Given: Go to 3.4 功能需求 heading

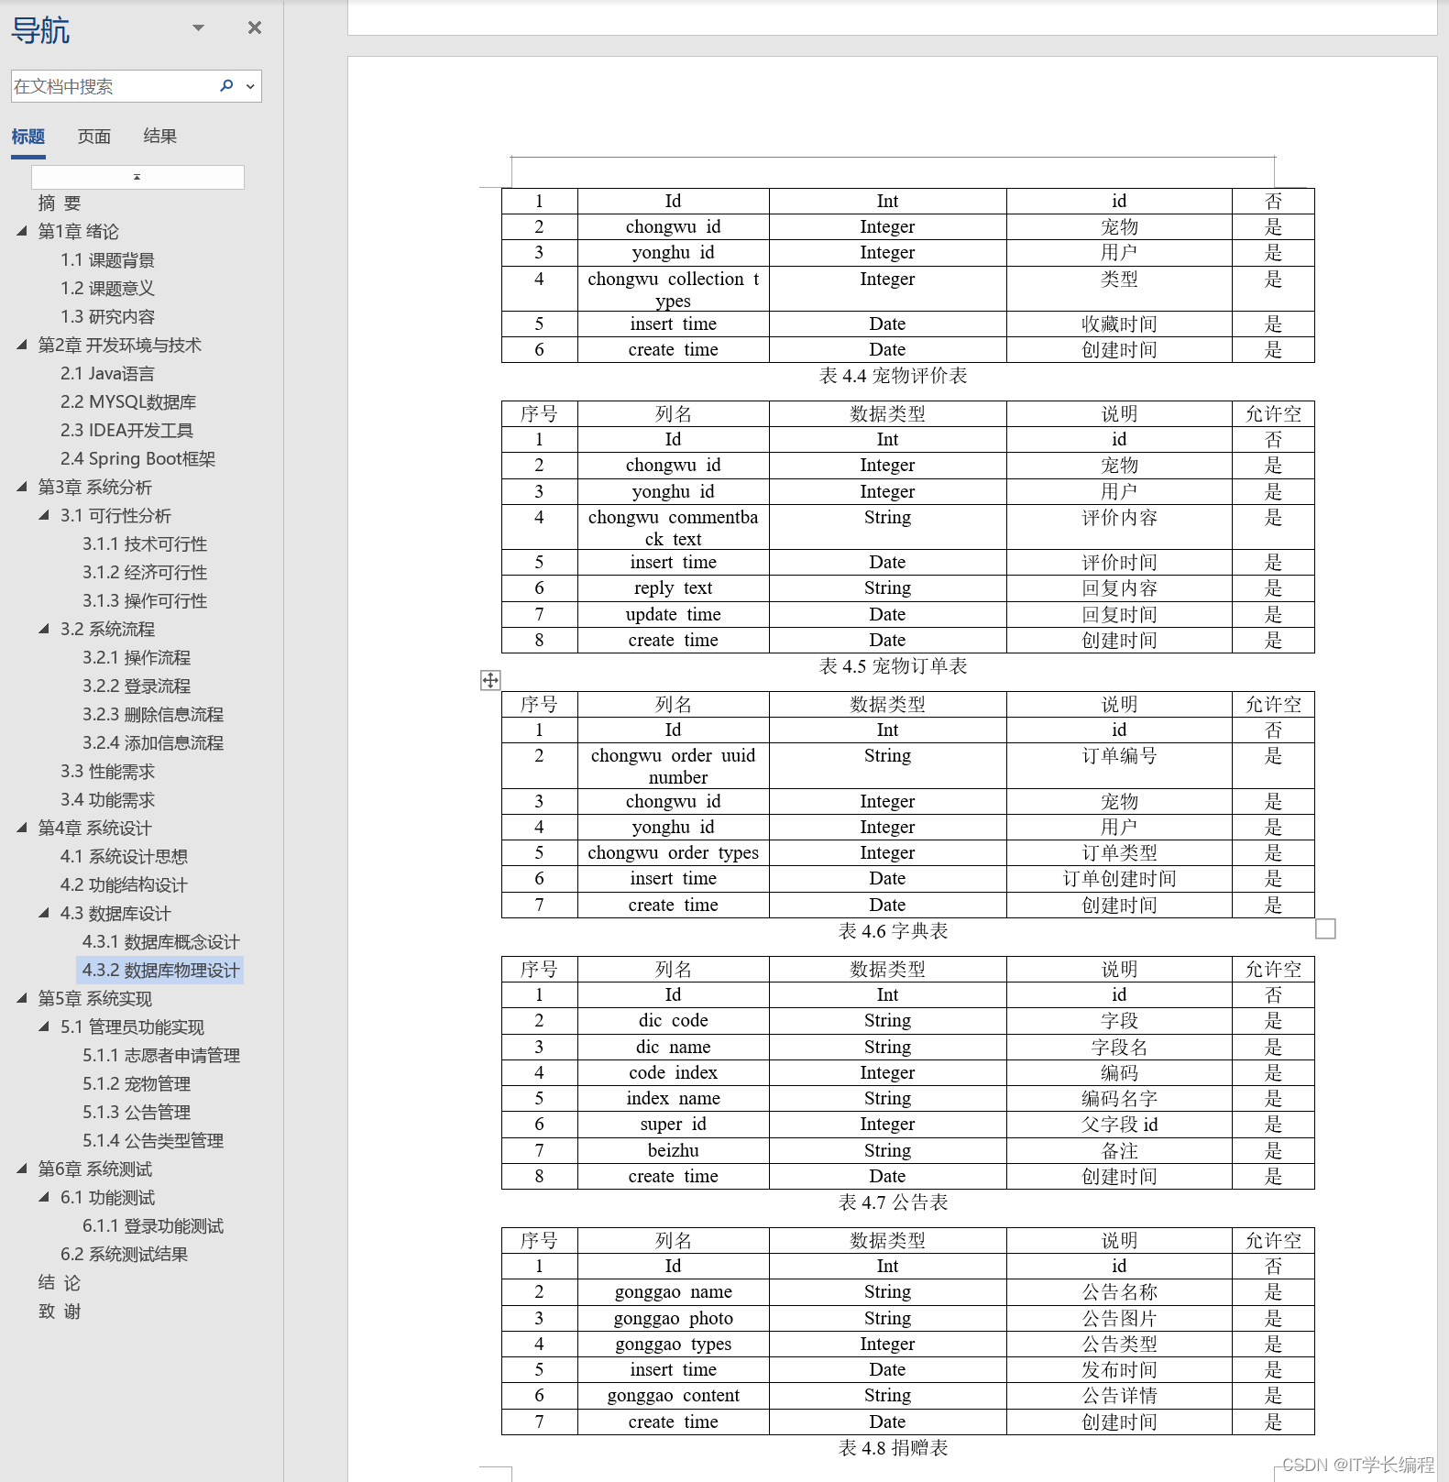Looking at the screenshot, I should pyautogui.click(x=107, y=800).
